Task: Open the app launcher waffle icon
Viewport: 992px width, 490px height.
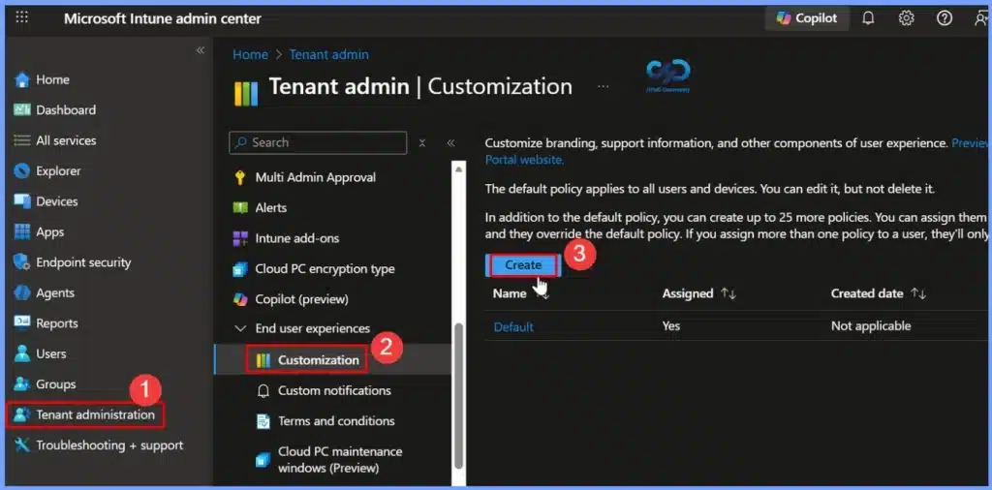Action: click(21, 17)
